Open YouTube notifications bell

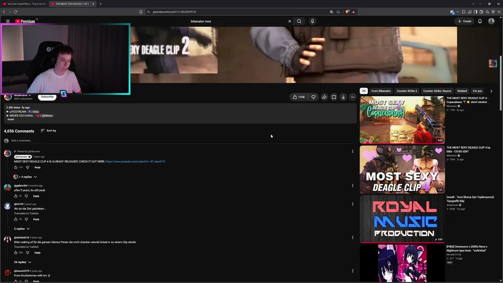(480, 21)
